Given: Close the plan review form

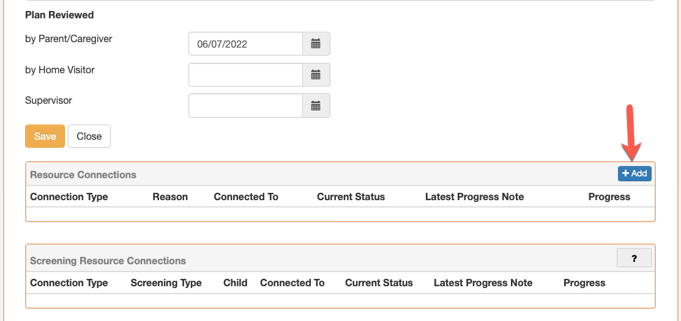Looking at the screenshot, I should click(x=89, y=136).
